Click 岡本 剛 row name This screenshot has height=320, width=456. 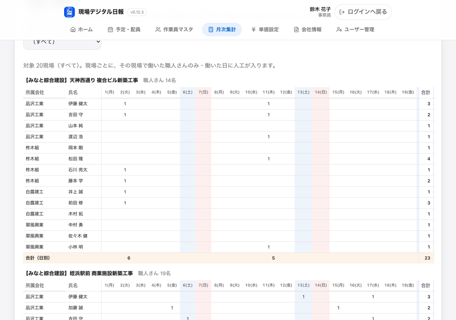(76, 148)
